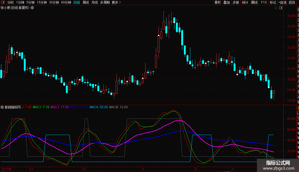Expand the 股朋指标网 indicator dropdown arrow

pyautogui.click(x=2, y=107)
